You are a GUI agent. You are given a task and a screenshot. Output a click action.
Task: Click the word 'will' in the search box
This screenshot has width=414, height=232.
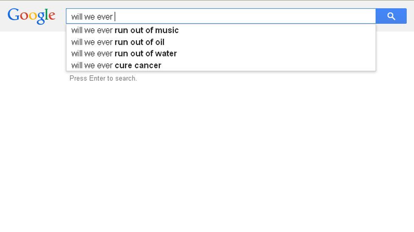click(77, 16)
